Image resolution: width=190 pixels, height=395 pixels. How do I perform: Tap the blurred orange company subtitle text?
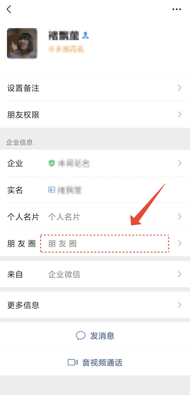(x=66, y=49)
